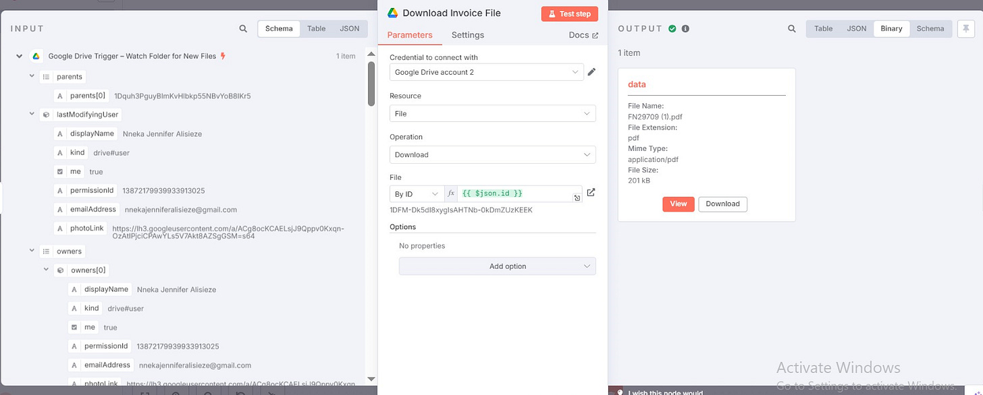Select the first photoLink field label
The width and height of the screenshot is (983, 395).
click(87, 229)
